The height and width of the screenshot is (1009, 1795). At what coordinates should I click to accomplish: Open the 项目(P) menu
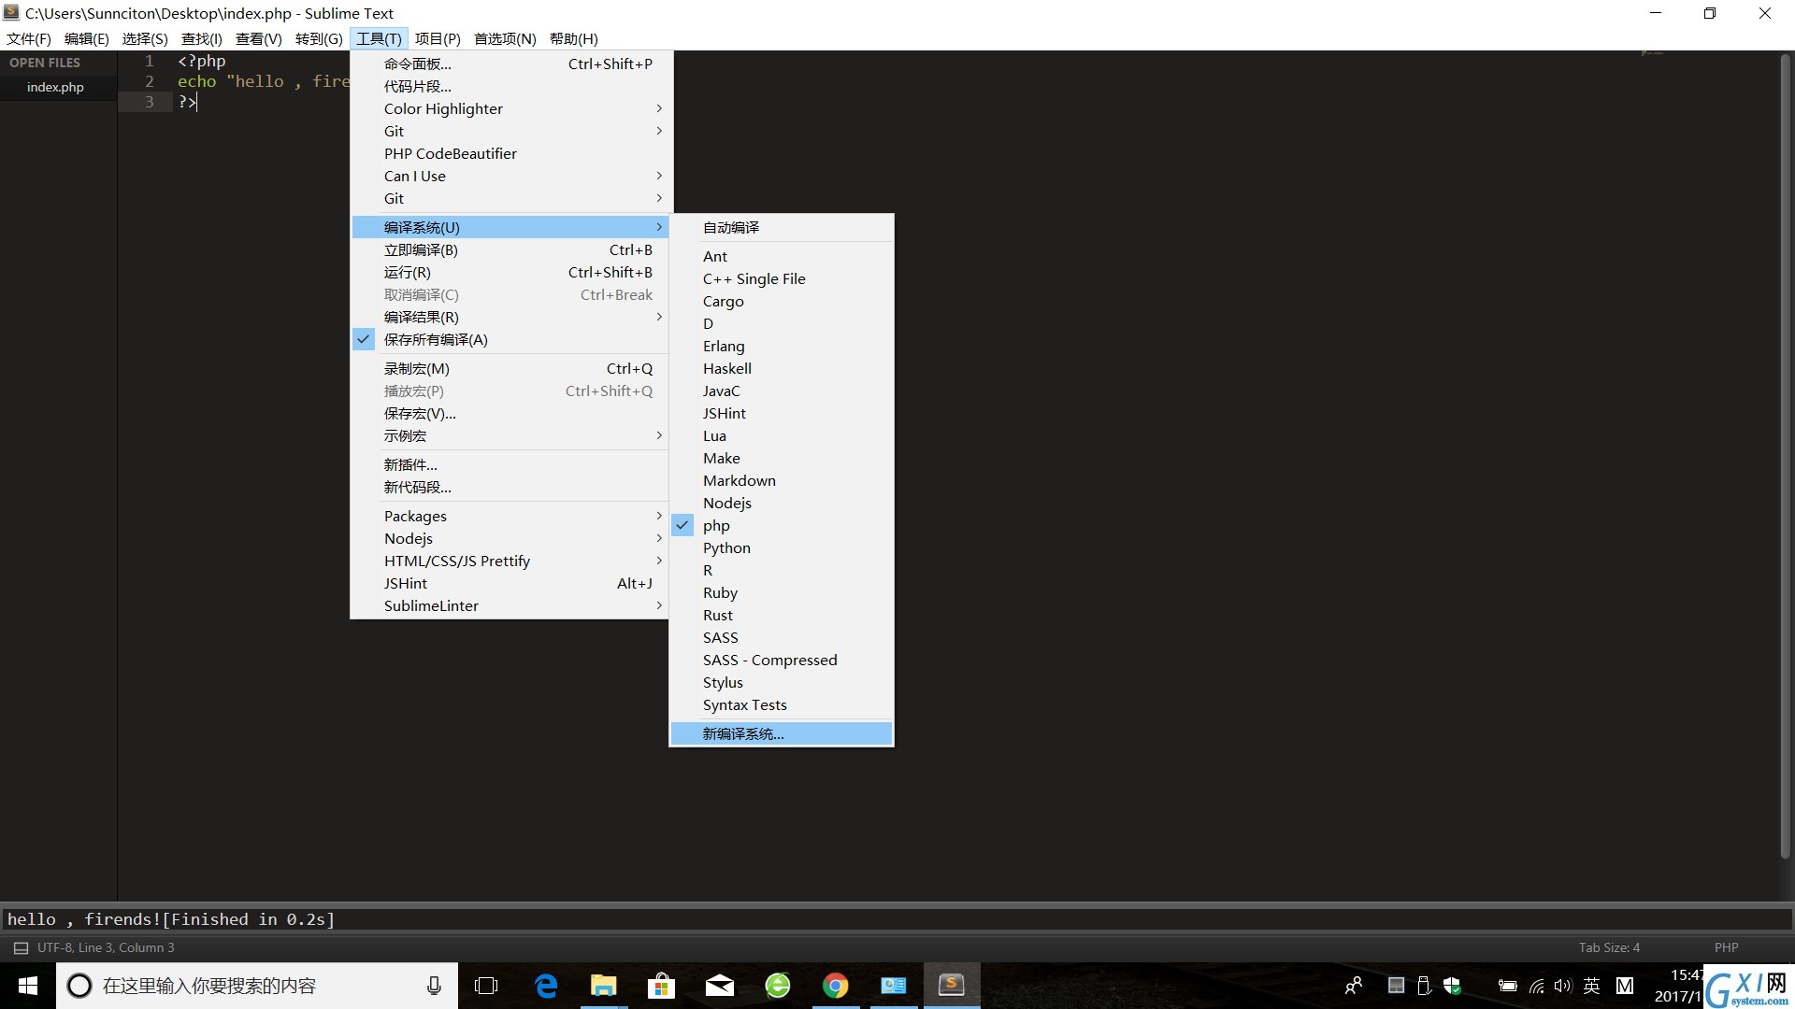click(x=438, y=38)
